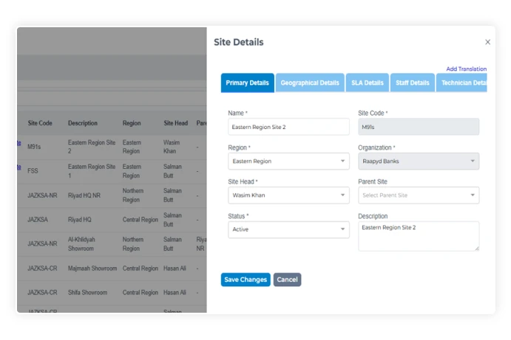The width and height of the screenshot is (511, 340).
Task: Click the edit icon beside the FSS row
Action: 18,168
